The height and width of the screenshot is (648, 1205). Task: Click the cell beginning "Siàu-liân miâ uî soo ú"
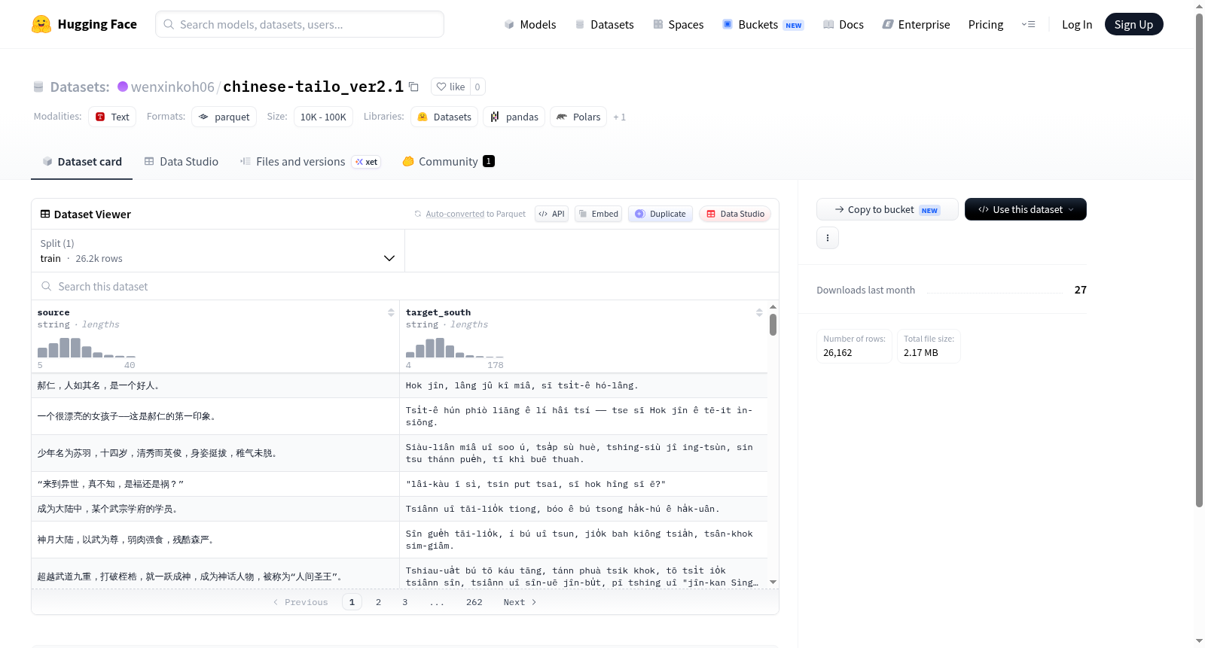583,453
